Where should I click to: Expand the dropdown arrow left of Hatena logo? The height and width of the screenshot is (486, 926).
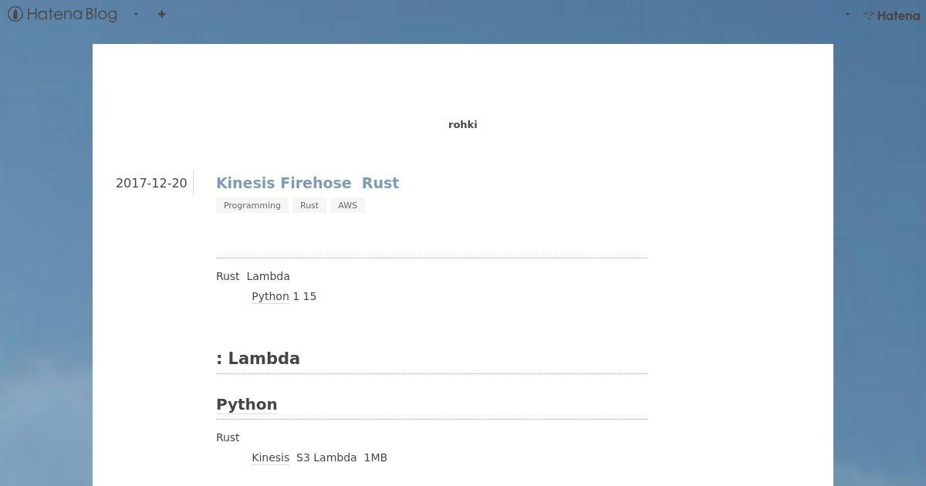pyautogui.click(x=847, y=15)
